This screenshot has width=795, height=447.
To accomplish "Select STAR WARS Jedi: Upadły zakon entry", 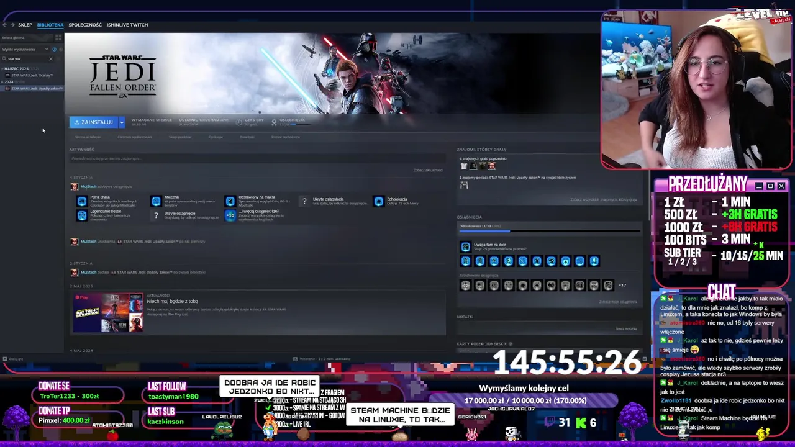I will [x=33, y=88].
